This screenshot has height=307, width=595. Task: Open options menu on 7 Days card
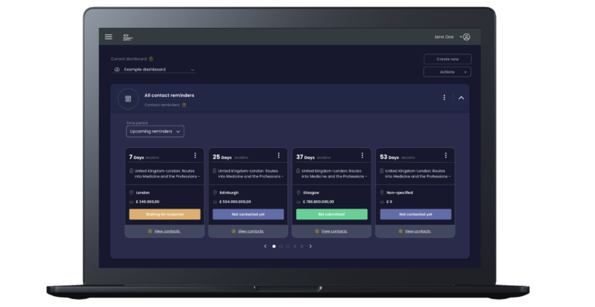(x=195, y=155)
